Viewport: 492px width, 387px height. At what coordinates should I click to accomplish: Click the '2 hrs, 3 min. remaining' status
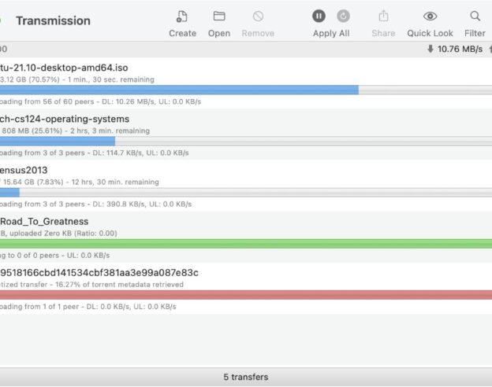(x=110, y=131)
